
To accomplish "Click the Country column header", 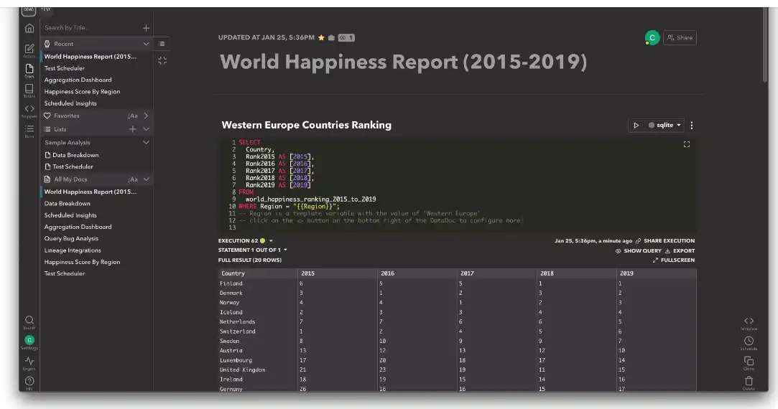I will pos(258,273).
